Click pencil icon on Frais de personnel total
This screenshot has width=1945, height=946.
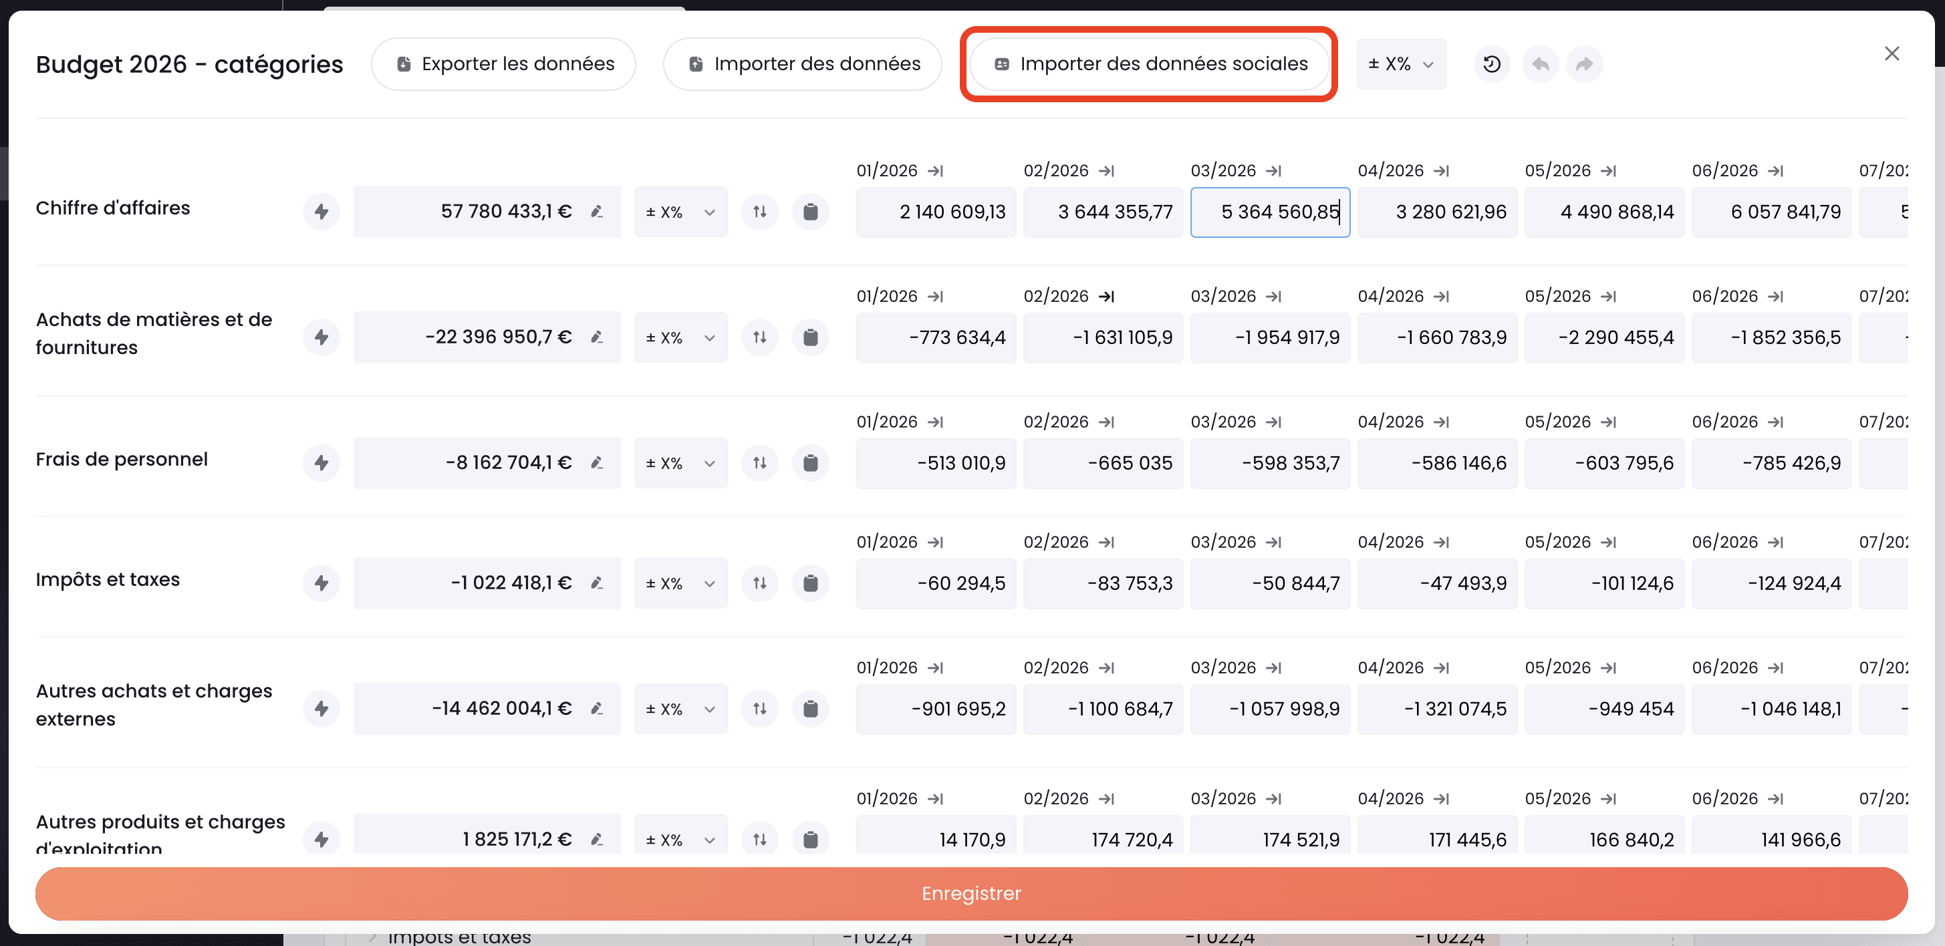tap(596, 463)
